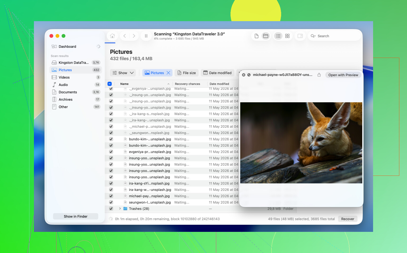Expand the Trashes (28) folder
Screen dimensions: 407x253
click(x=120, y=209)
